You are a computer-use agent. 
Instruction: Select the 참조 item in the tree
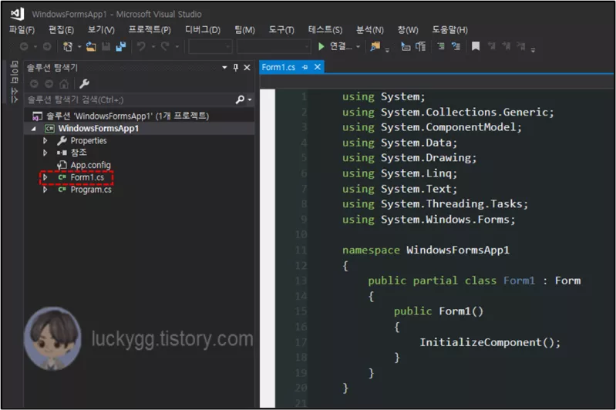[x=79, y=153]
